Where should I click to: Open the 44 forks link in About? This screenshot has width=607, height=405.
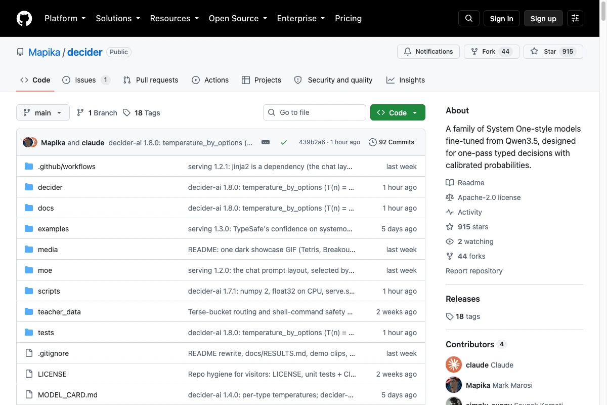[465, 256]
